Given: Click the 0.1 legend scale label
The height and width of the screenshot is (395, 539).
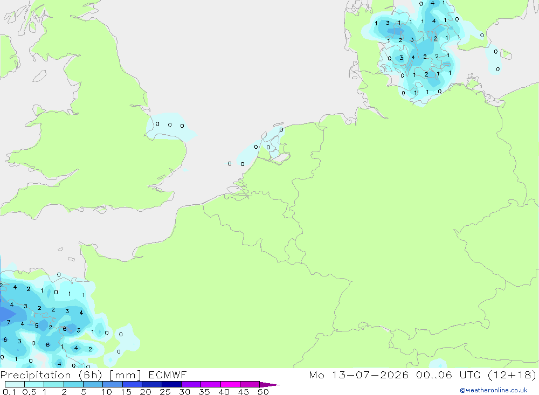Looking at the screenshot, I should pos(9,392).
